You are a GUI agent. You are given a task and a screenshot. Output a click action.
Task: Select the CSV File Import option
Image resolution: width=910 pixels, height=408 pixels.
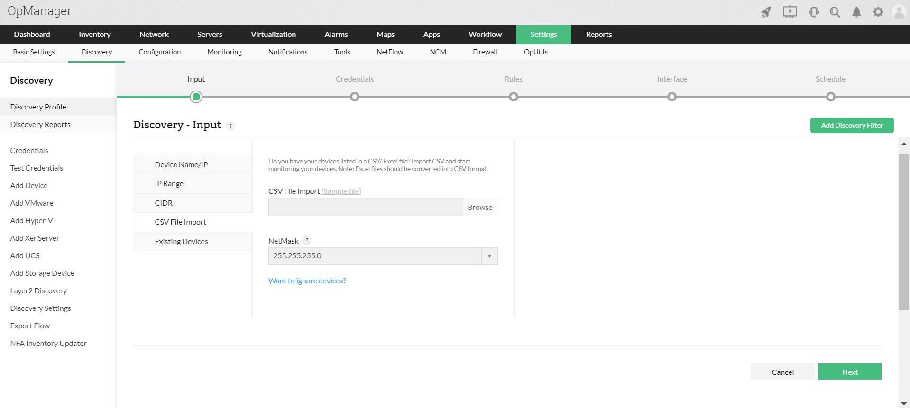click(193, 222)
